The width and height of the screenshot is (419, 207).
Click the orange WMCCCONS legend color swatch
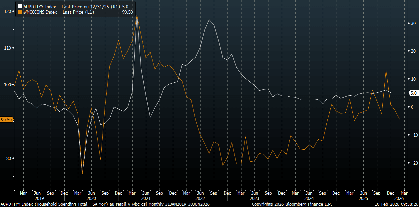20,12
